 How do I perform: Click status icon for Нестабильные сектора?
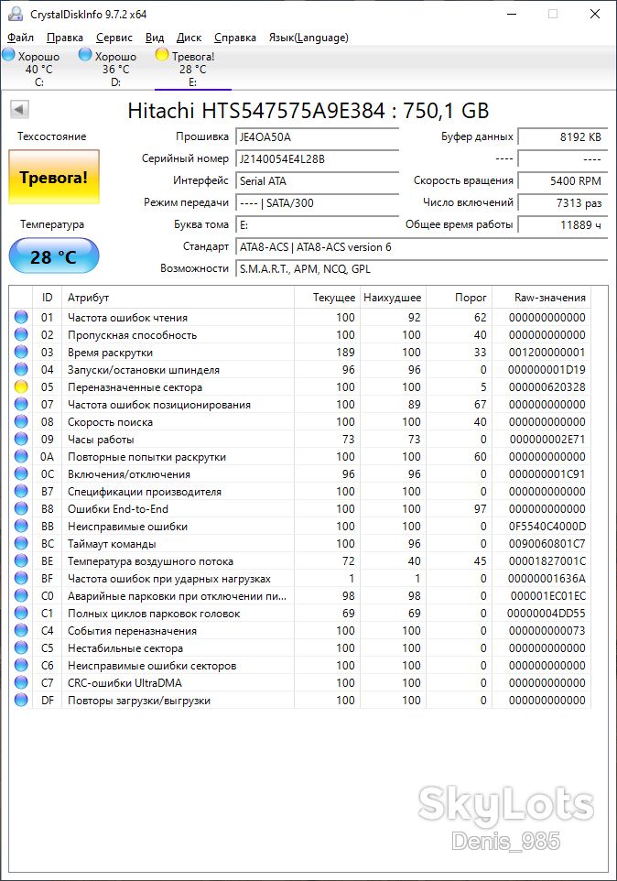pos(21,647)
